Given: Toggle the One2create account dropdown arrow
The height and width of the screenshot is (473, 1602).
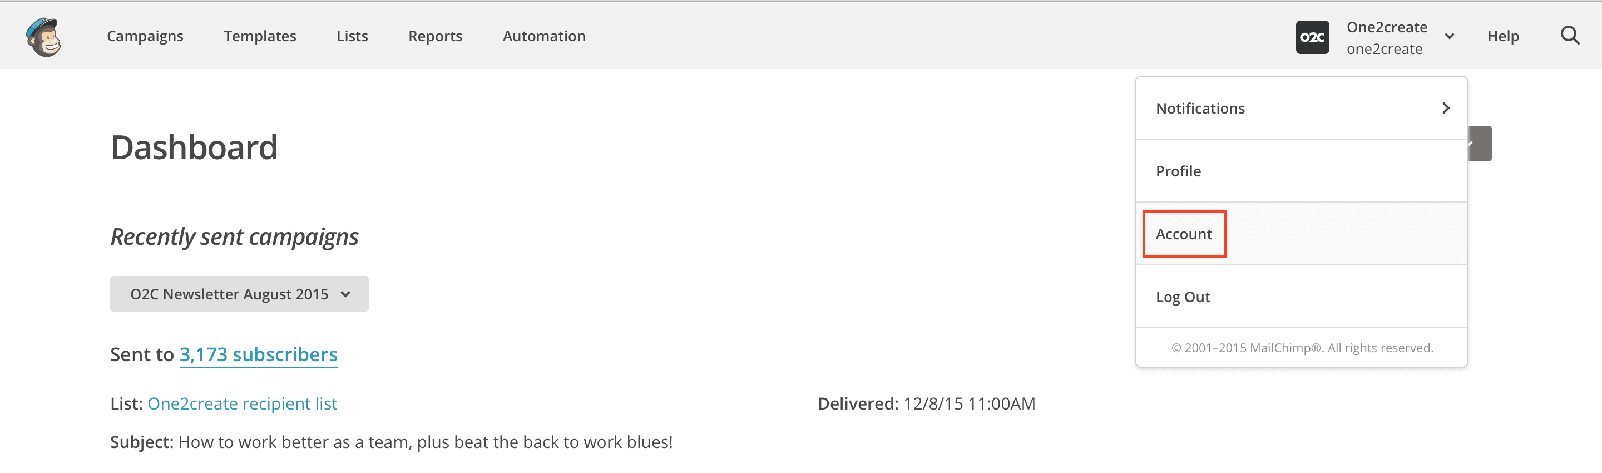Looking at the screenshot, I should 1450,37.
